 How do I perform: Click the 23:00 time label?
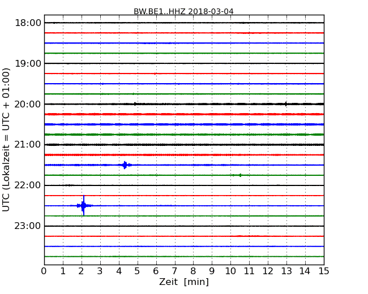click(28, 226)
